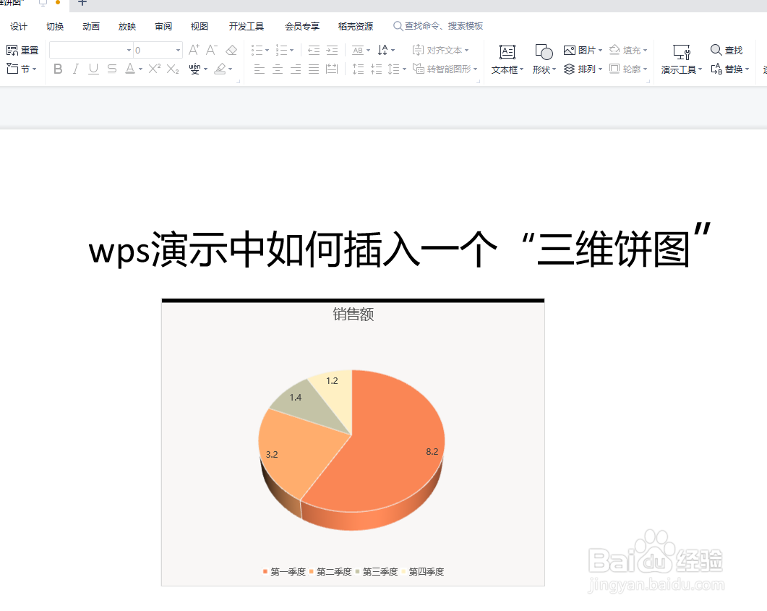
Task: Align text to the left
Action: tap(260, 69)
